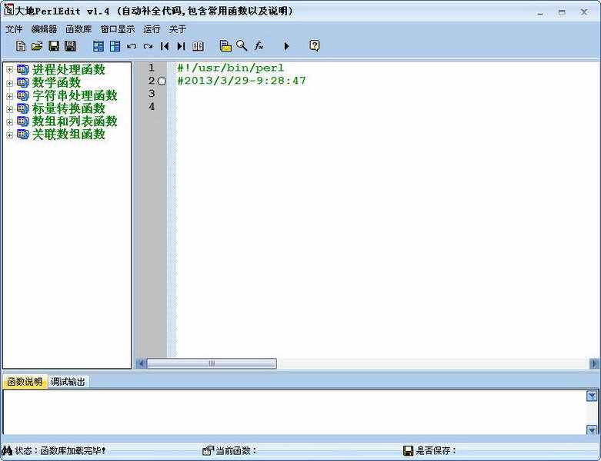Click the binoculars status bar icon
The height and width of the screenshot is (461, 601).
point(7,450)
